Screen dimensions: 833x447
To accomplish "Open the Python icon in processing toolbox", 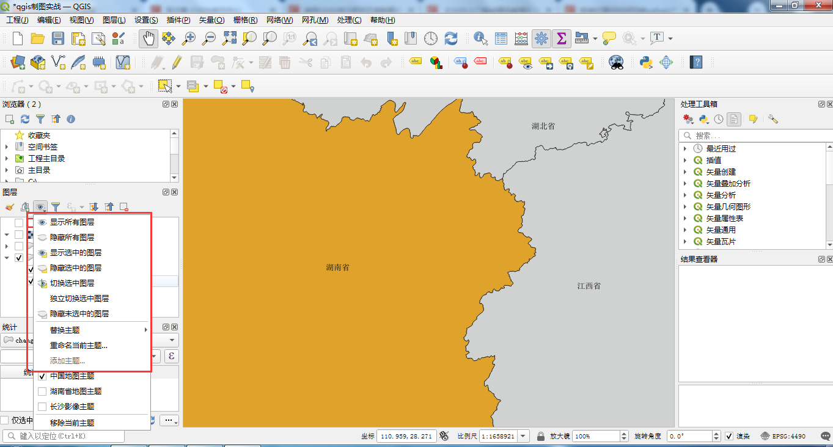I will pos(703,119).
